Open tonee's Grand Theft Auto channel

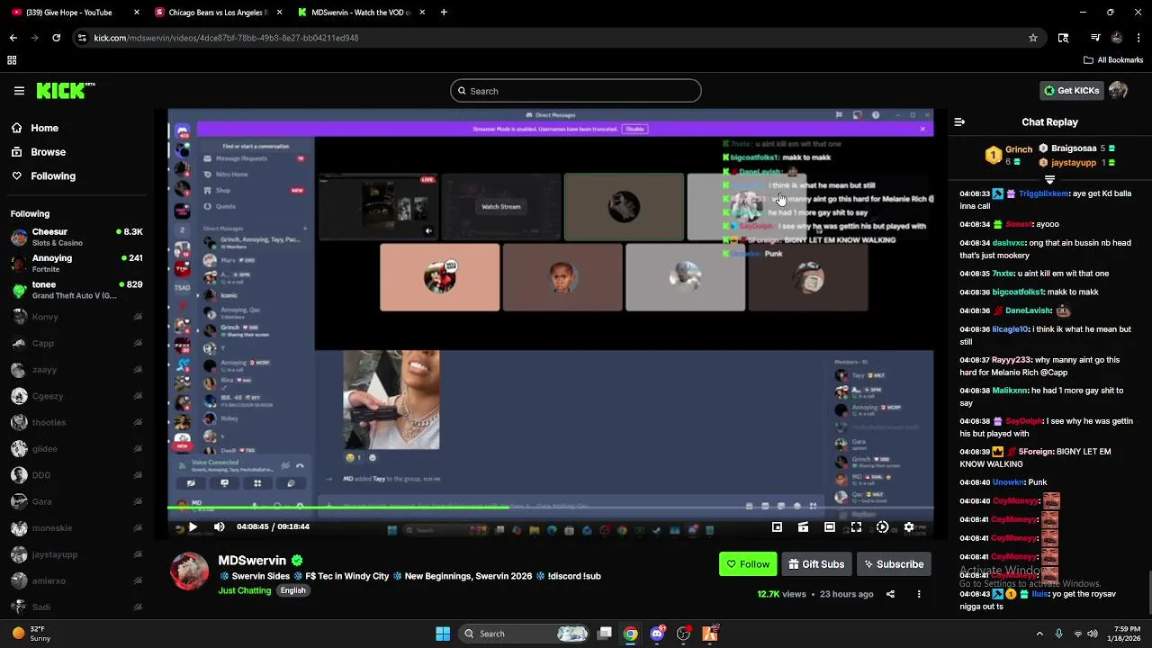pos(76,290)
